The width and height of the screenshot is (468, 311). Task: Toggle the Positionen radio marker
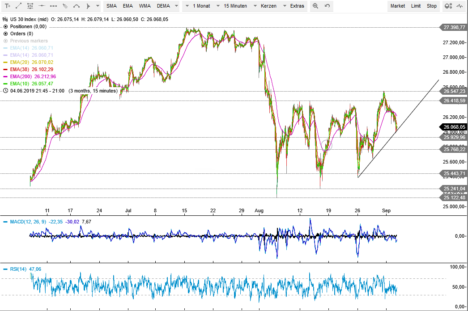(5, 26)
